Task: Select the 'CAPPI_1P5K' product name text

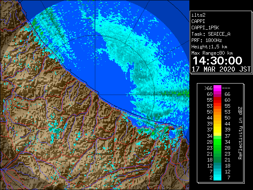Action: click(x=205, y=28)
